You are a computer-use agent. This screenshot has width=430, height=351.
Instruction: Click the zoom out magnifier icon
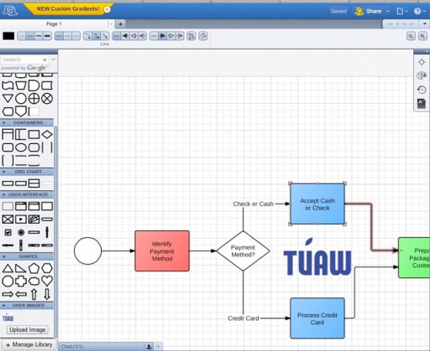click(411, 36)
